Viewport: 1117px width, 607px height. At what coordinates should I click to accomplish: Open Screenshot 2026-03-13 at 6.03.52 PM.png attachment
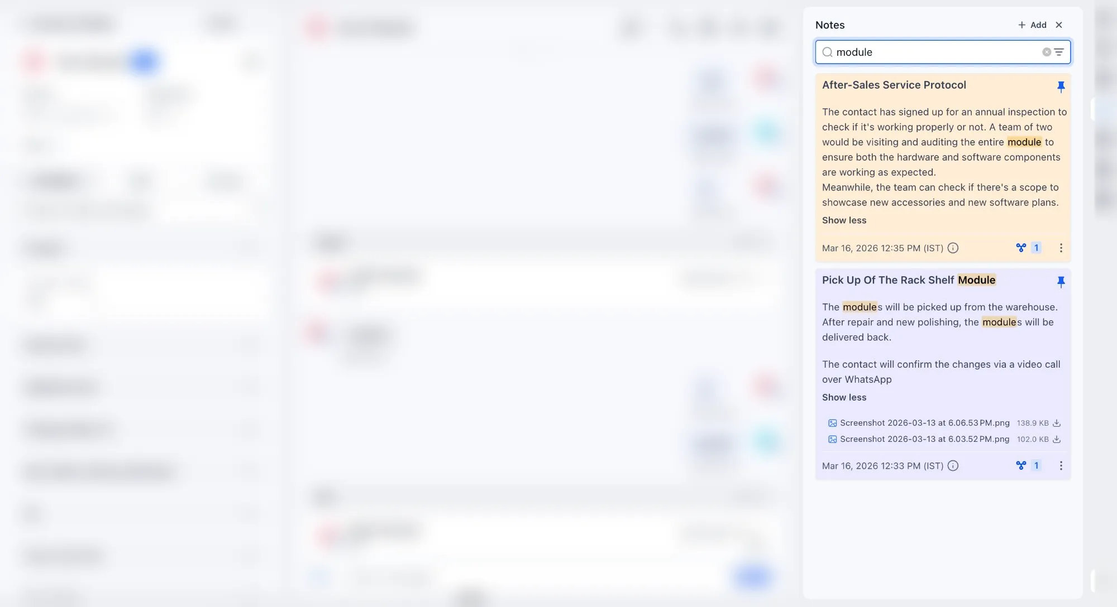[924, 439]
